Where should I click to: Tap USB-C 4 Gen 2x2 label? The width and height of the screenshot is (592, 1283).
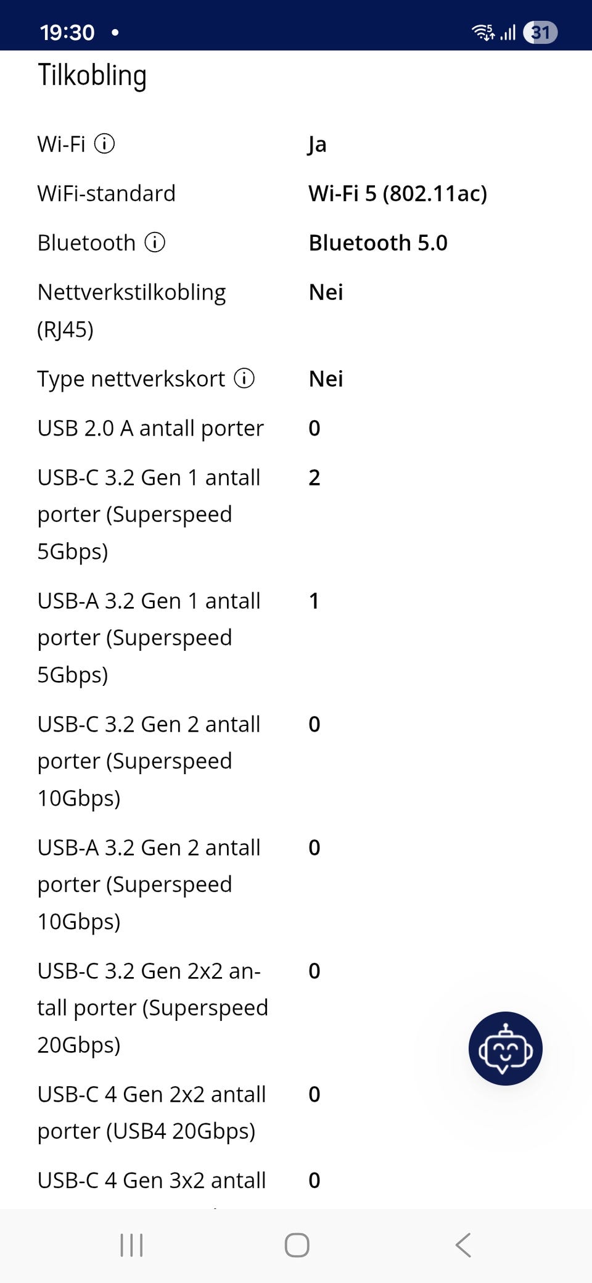(152, 1112)
